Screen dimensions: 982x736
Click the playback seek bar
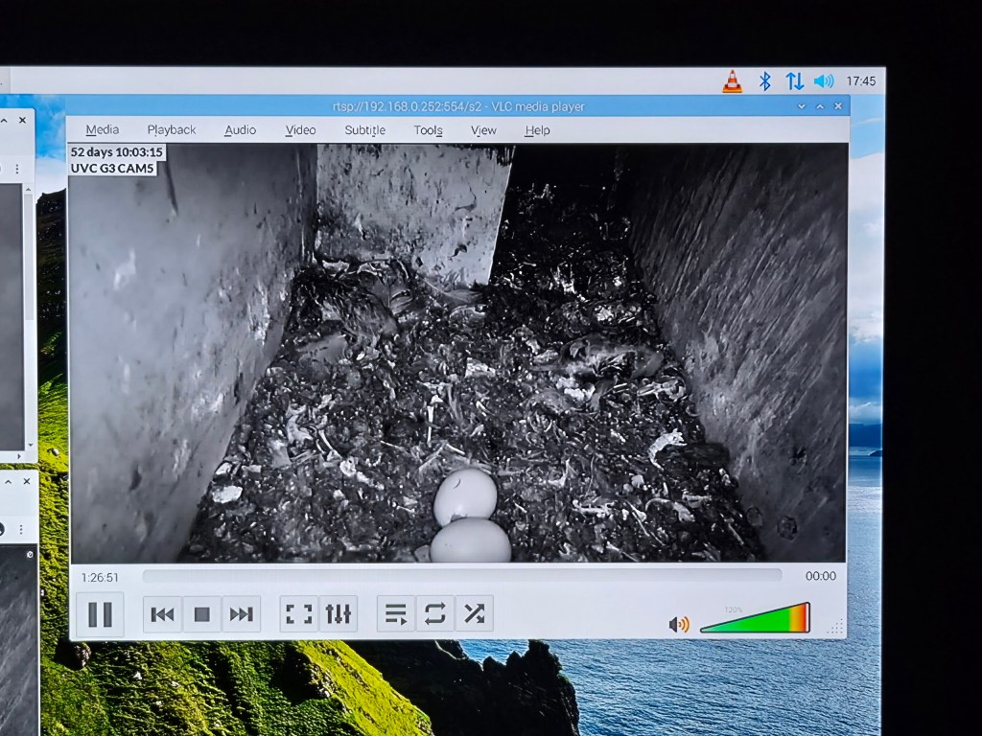[460, 576]
